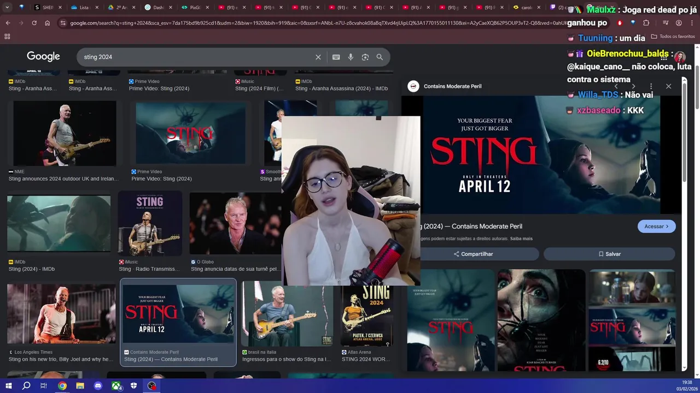The image size is (700, 393).
Task: Switch to the SHEIN tab
Action: click(x=48, y=8)
